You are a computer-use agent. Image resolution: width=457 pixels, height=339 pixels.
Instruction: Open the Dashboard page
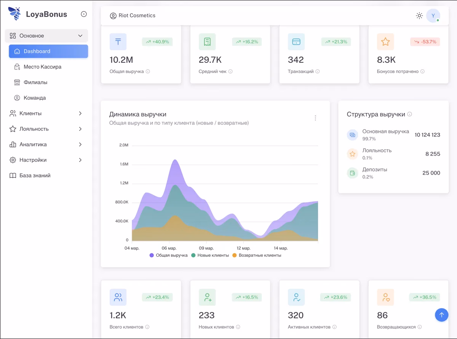click(48, 51)
